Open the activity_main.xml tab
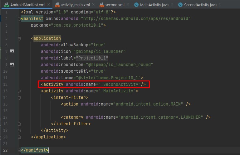Image resolution: width=240 pixels, height=155 pixels. pos(75,5)
